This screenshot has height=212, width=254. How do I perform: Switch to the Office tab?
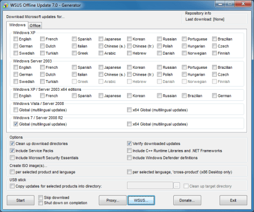coord(35,25)
